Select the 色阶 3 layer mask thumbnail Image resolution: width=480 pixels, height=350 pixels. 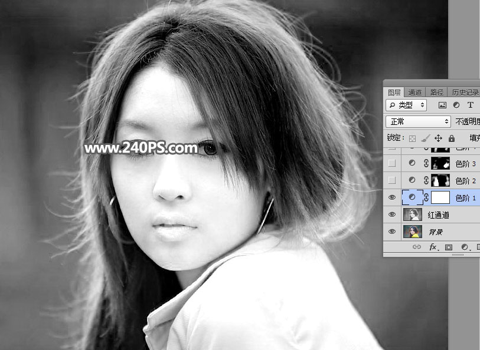(440, 163)
